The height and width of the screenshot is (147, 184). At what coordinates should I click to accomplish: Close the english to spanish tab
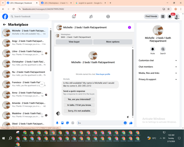(105, 3)
